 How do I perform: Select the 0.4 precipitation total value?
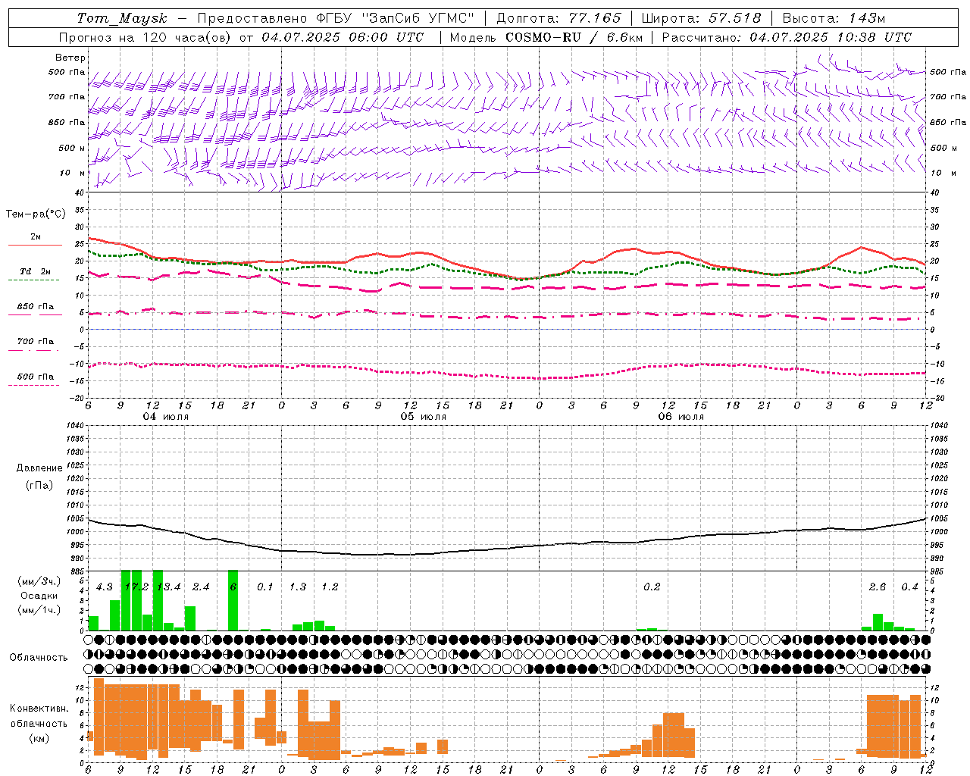click(x=909, y=587)
